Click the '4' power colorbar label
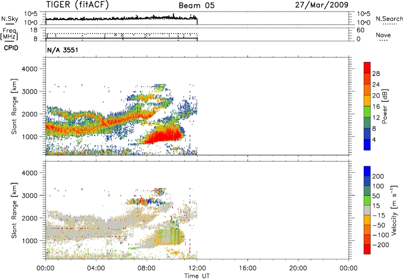 tap(374, 140)
